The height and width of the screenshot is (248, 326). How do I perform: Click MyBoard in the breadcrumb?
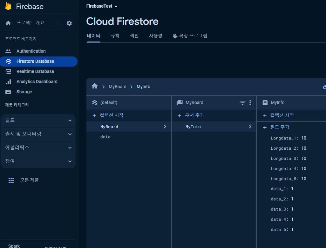click(118, 87)
